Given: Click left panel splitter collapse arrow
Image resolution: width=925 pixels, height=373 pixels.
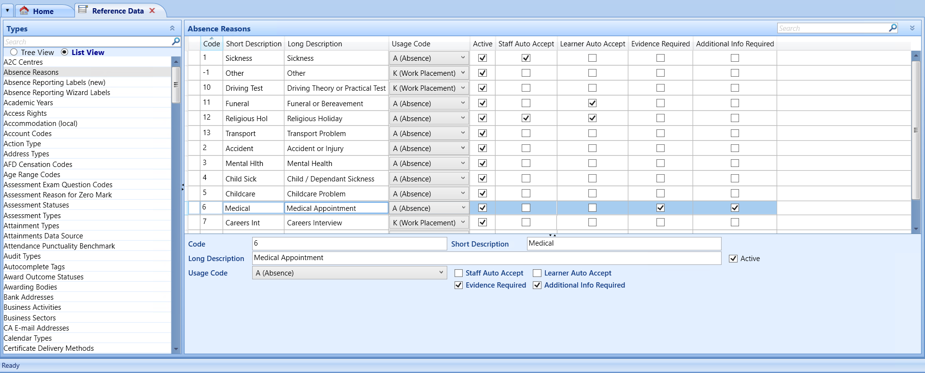Looking at the screenshot, I should point(183,187).
